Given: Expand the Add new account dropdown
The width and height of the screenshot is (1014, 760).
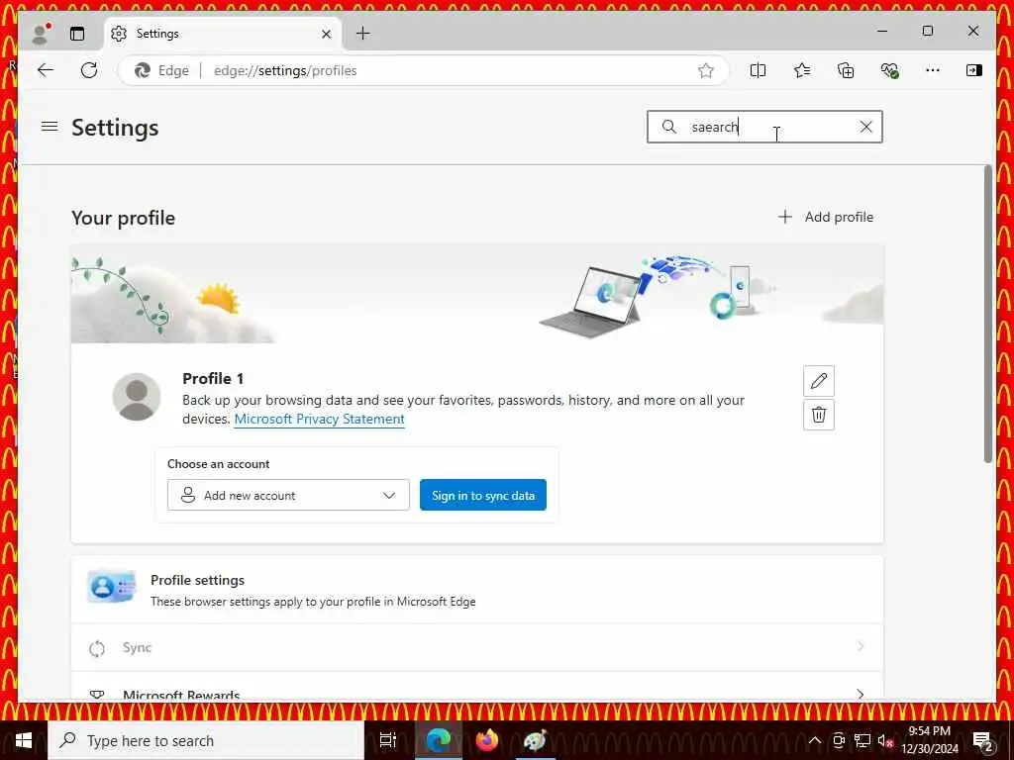Looking at the screenshot, I should tap(288, 495).
